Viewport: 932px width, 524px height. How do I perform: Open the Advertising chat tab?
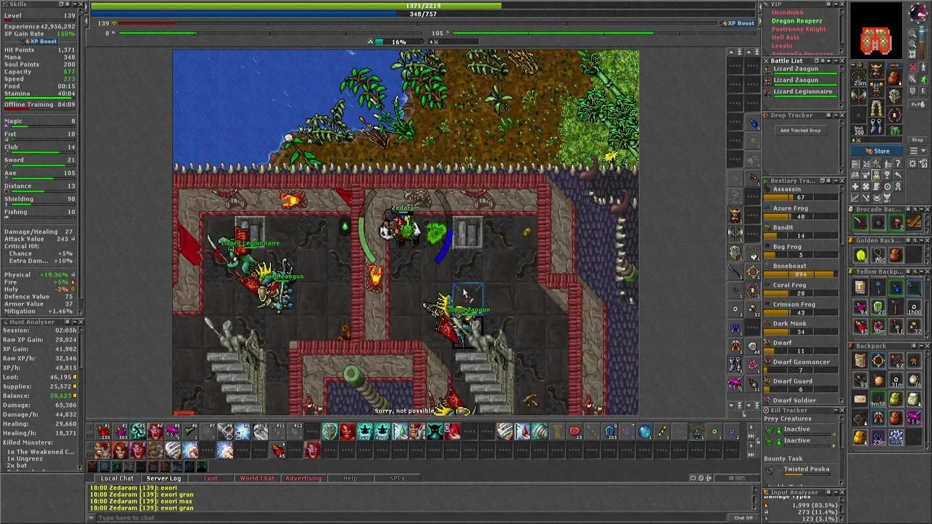click(303, 478)
